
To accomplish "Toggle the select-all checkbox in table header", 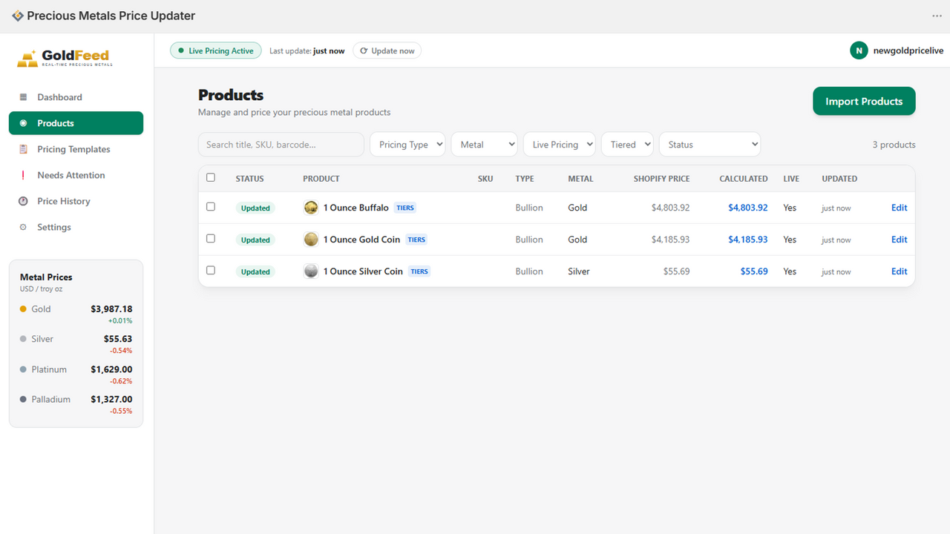I will (211, 178).
